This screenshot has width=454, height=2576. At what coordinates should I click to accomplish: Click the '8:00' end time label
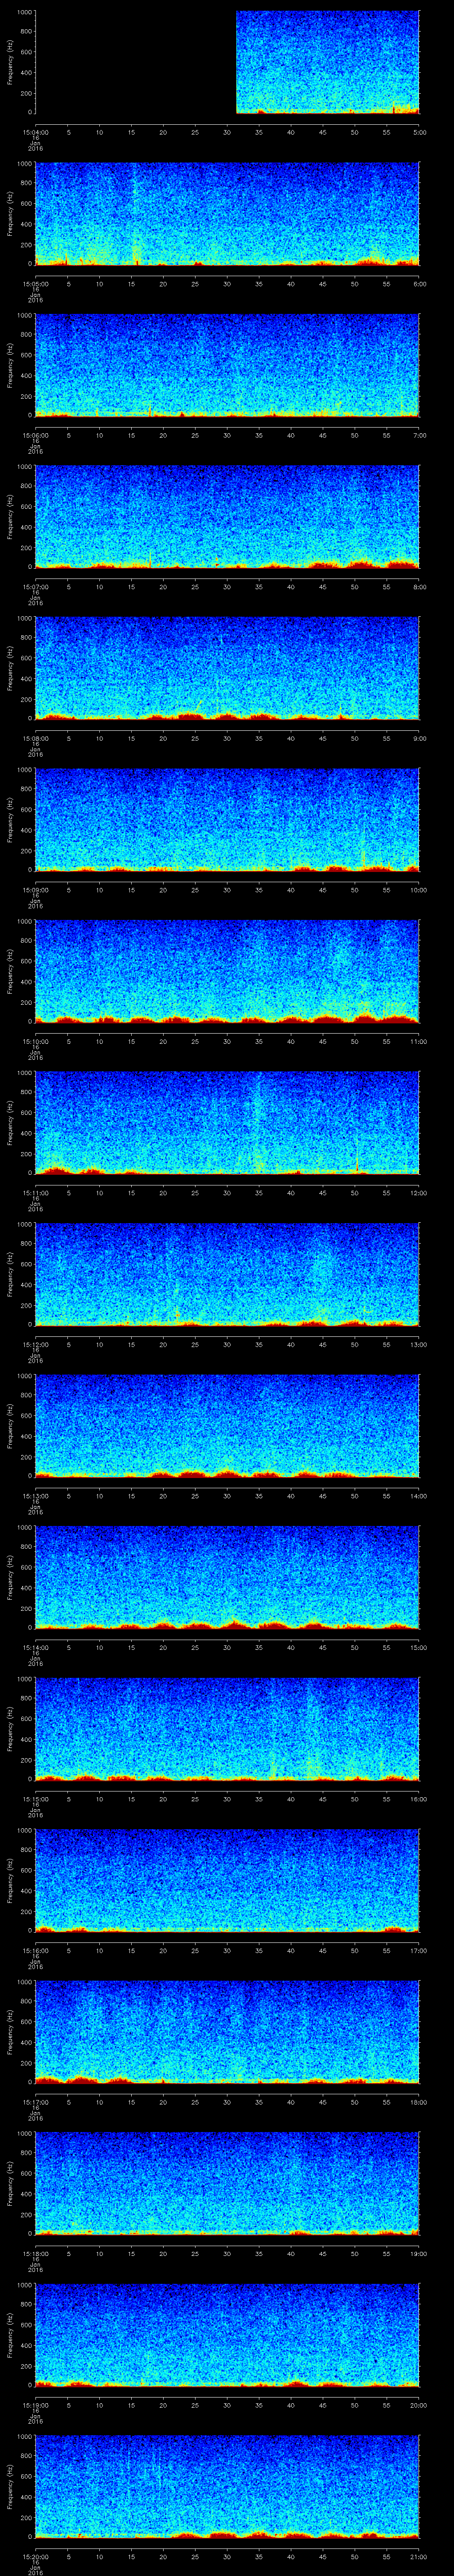420,586
